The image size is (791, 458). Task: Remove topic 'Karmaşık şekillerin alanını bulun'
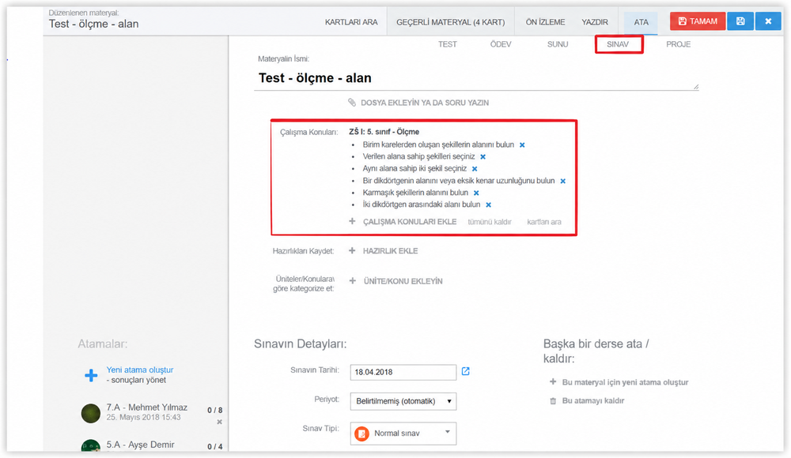pyautogui.click(x=476, y=193)
